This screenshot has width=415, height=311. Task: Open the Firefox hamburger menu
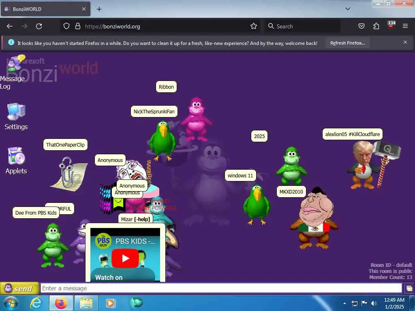click(x=405, y=26)
